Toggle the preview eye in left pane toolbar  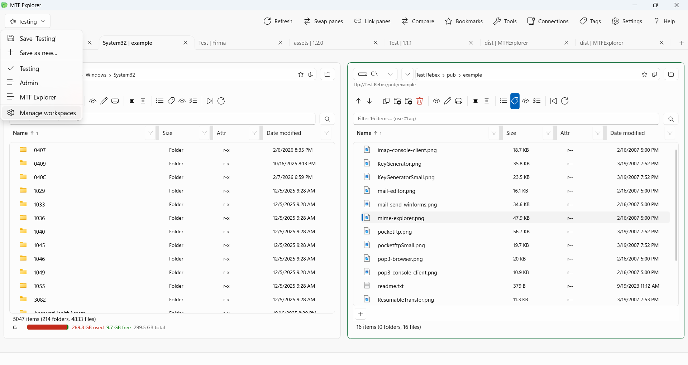click(x=93, y=101)
